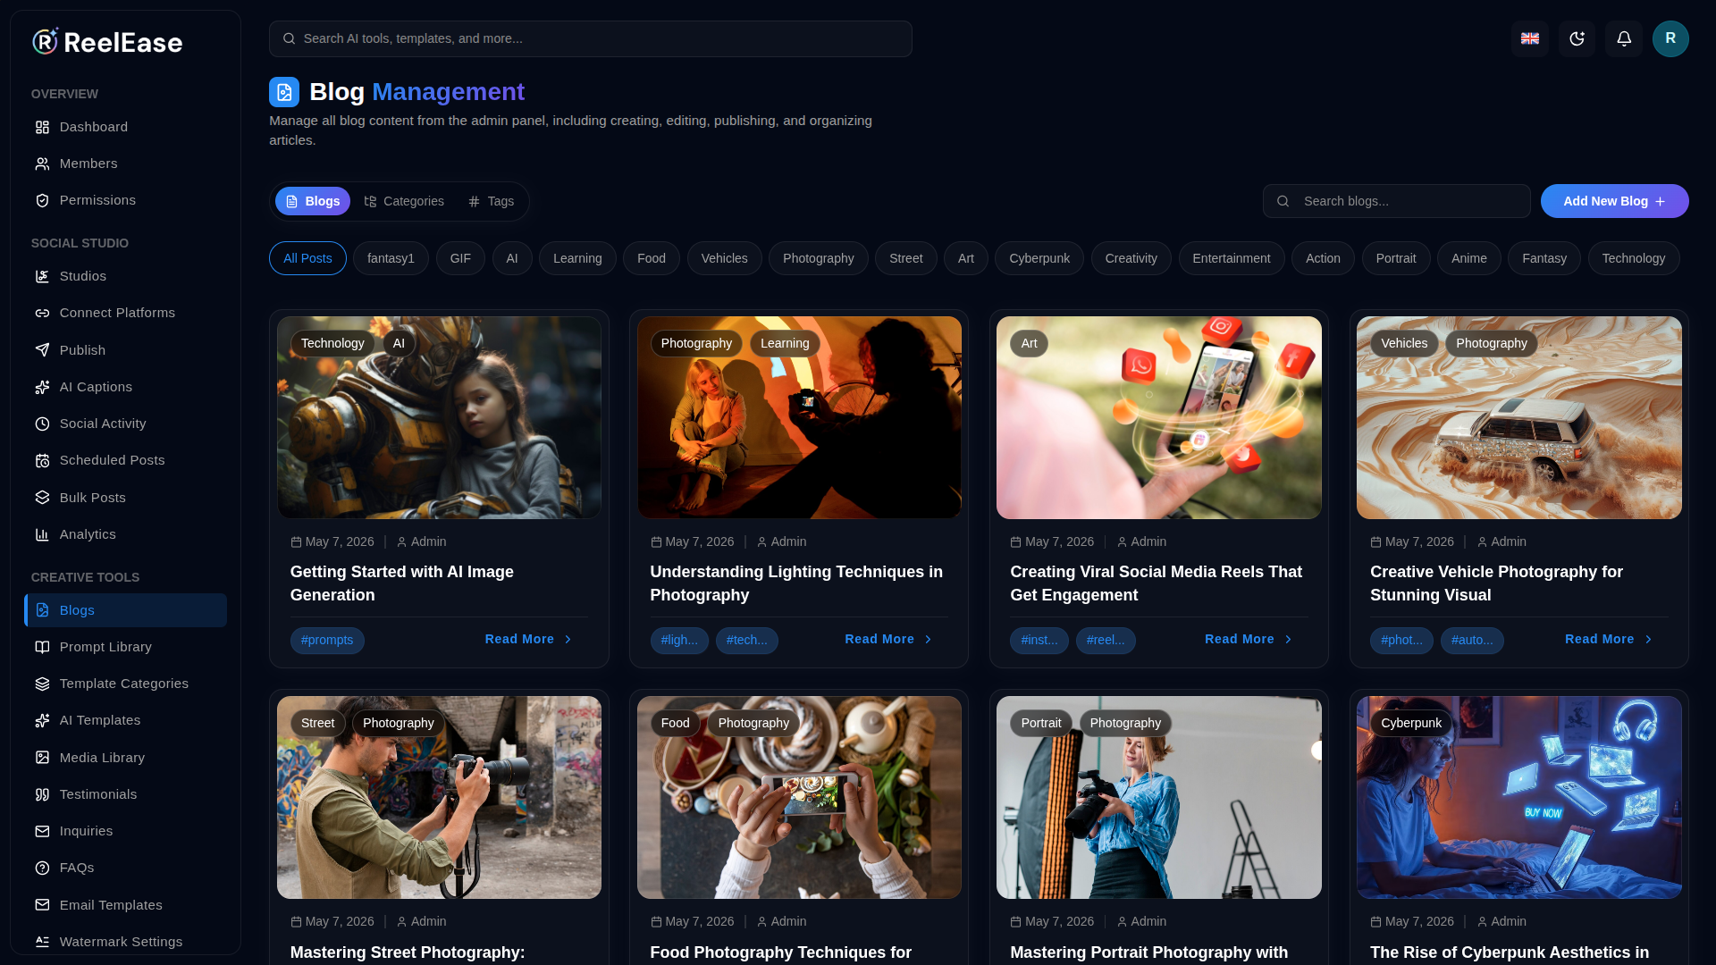Viewport: 1716px width, 965px height.
Task: Click the Add New Blog button
Action: 1614,201
